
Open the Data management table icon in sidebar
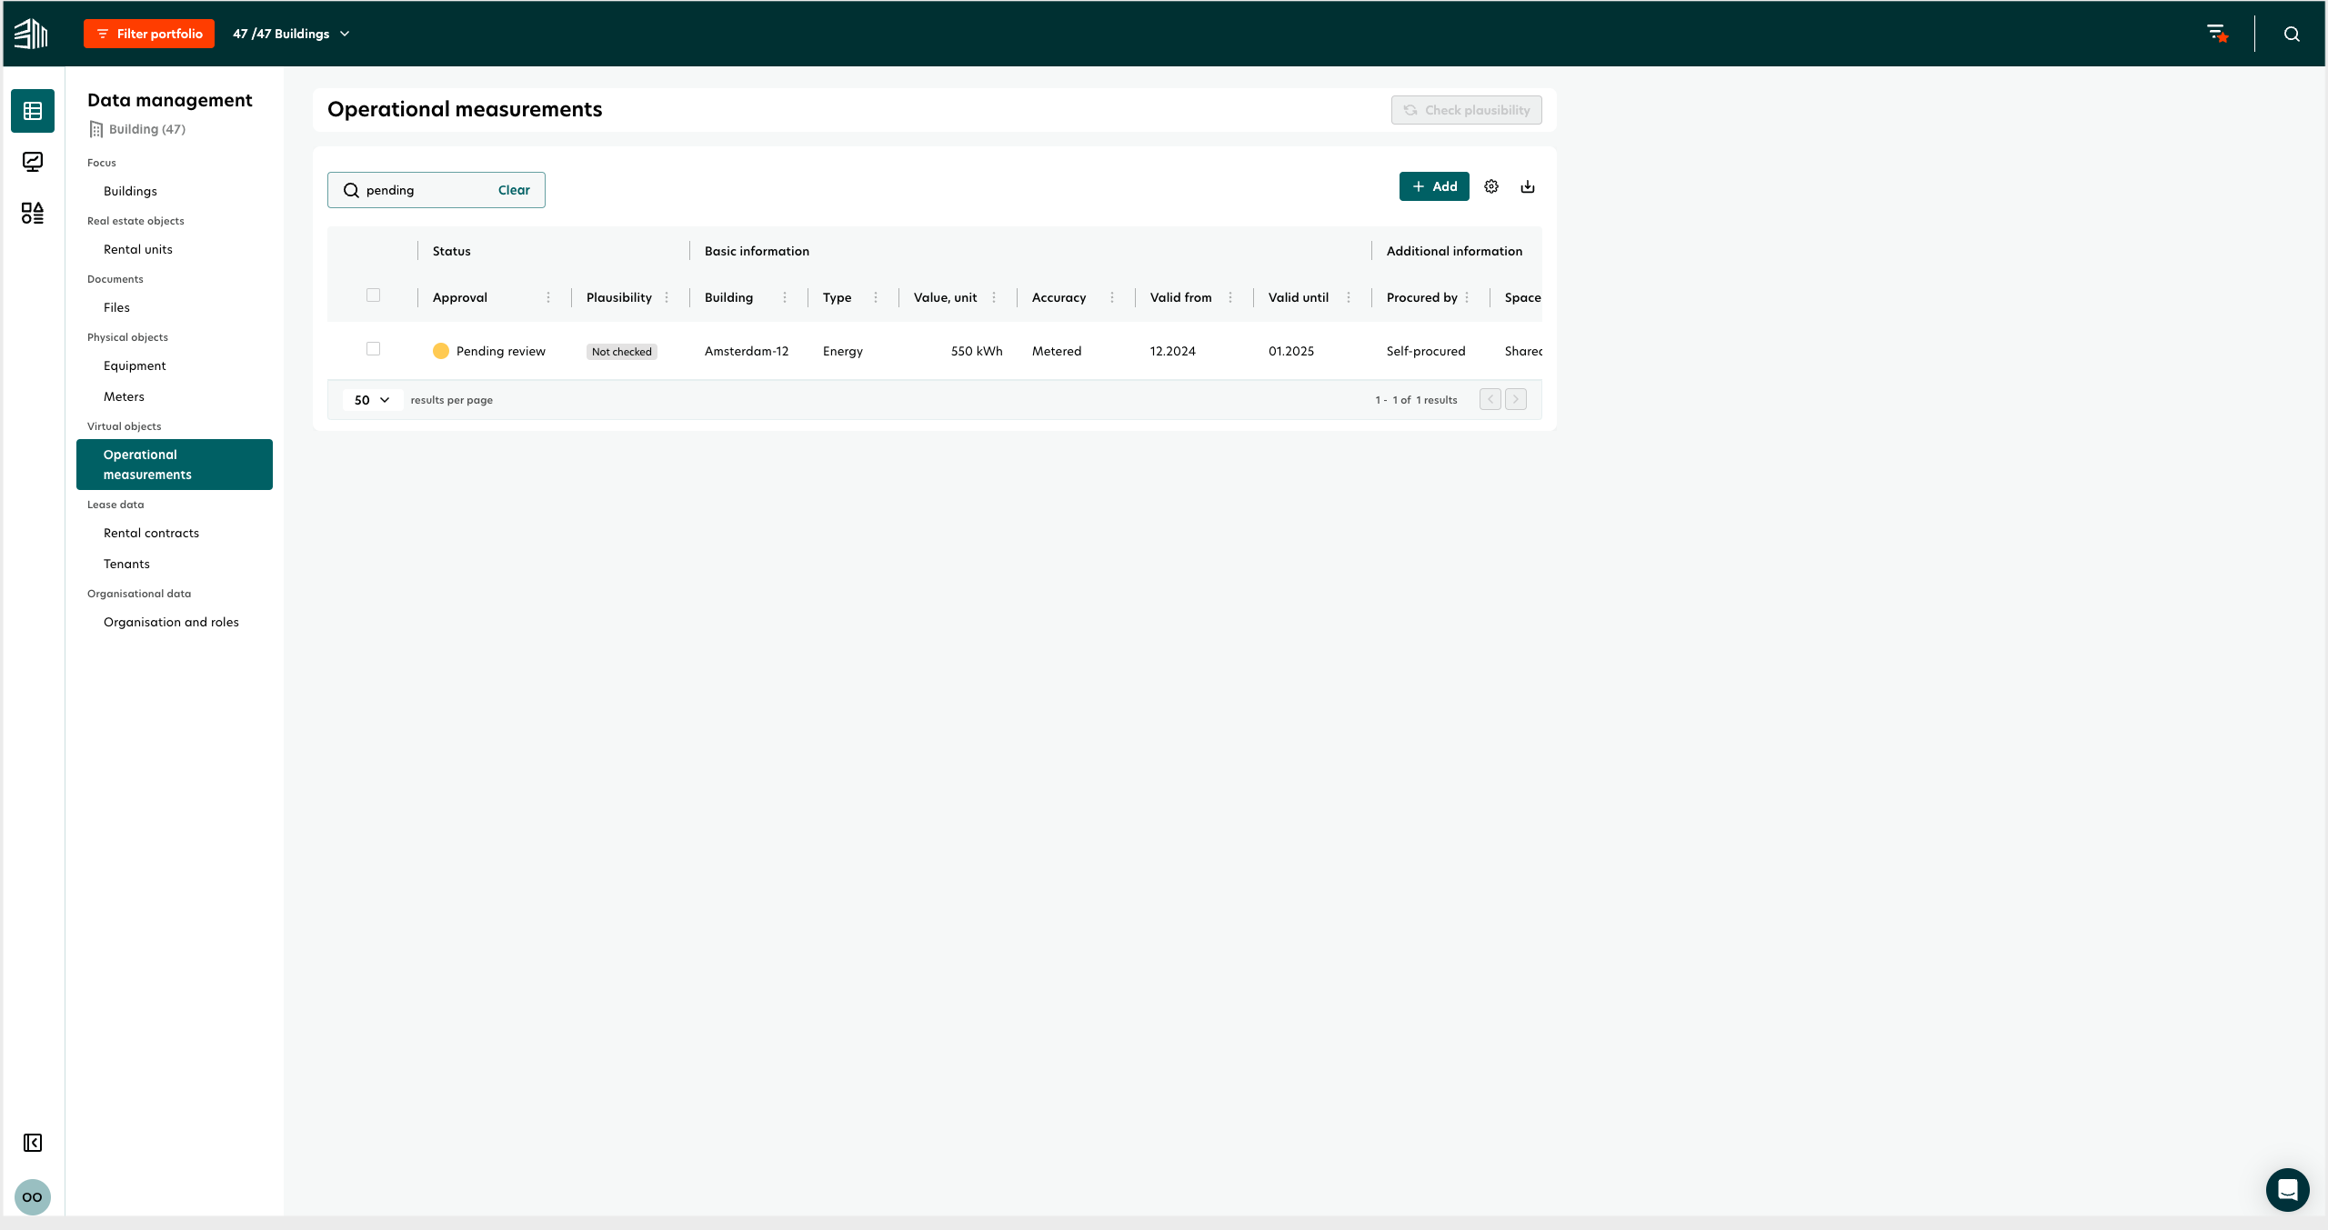click(x=33, y=111)
